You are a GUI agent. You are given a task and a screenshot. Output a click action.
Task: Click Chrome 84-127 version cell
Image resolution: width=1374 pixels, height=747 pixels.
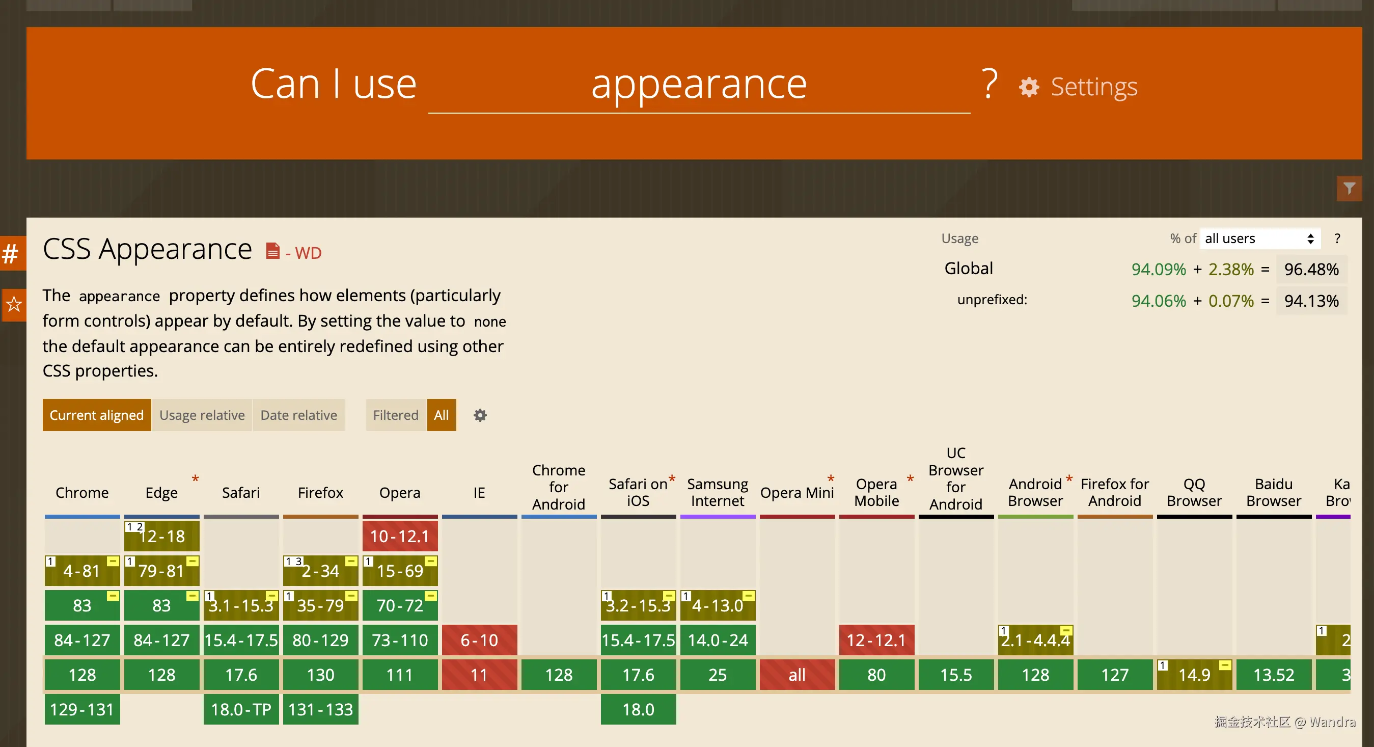[x=82, y=640]
